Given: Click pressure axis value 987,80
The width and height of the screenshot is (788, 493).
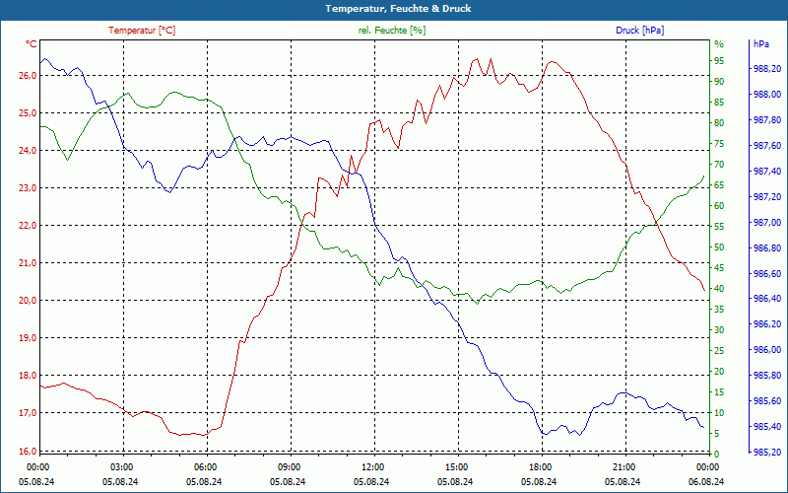Looking at the screenshot, I should click(x=767, y=119).
